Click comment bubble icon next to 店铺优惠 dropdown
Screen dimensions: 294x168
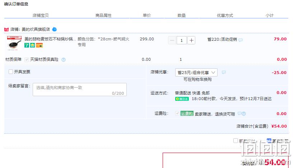coord(224,72)
